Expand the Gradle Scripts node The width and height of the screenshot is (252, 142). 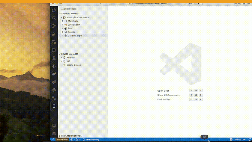click(62, 36)
